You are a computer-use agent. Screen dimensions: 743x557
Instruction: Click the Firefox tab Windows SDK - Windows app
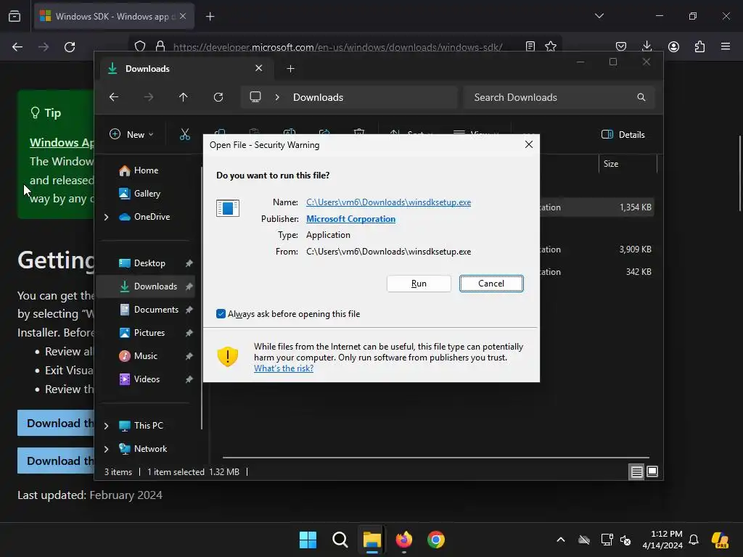coord(114,16)
